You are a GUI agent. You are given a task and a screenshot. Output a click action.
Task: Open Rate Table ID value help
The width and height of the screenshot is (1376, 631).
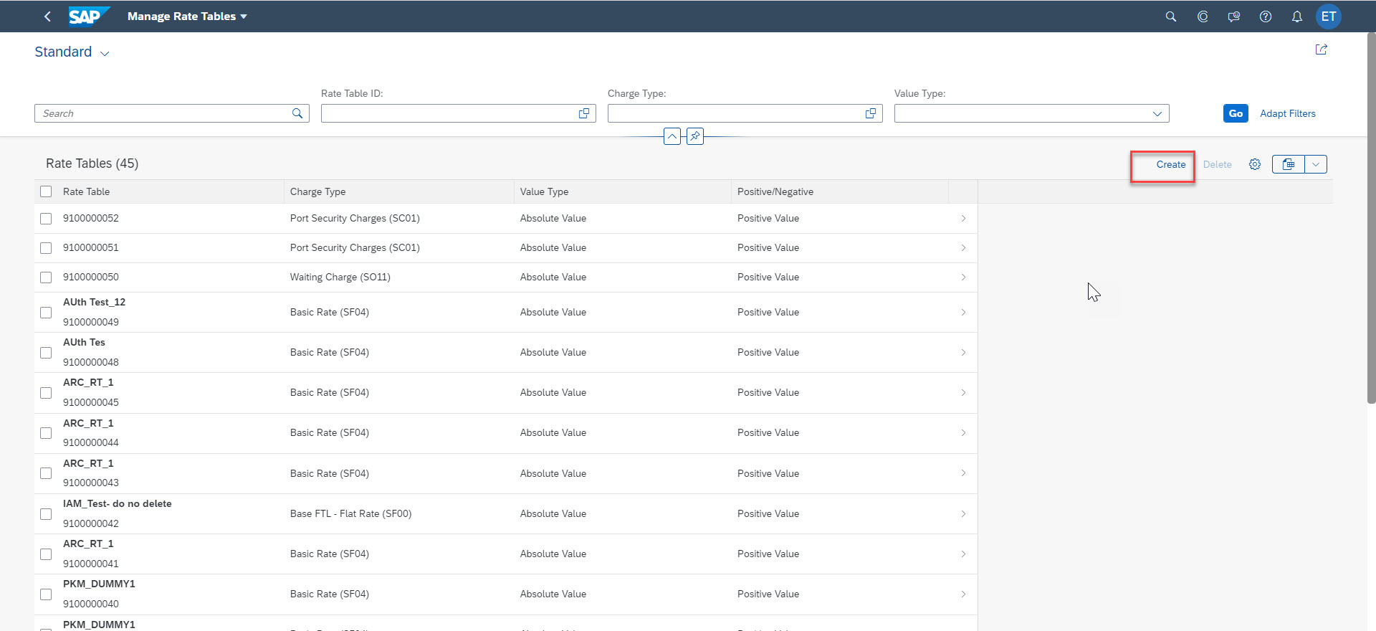pyautogui.click(x=583, y=113)
